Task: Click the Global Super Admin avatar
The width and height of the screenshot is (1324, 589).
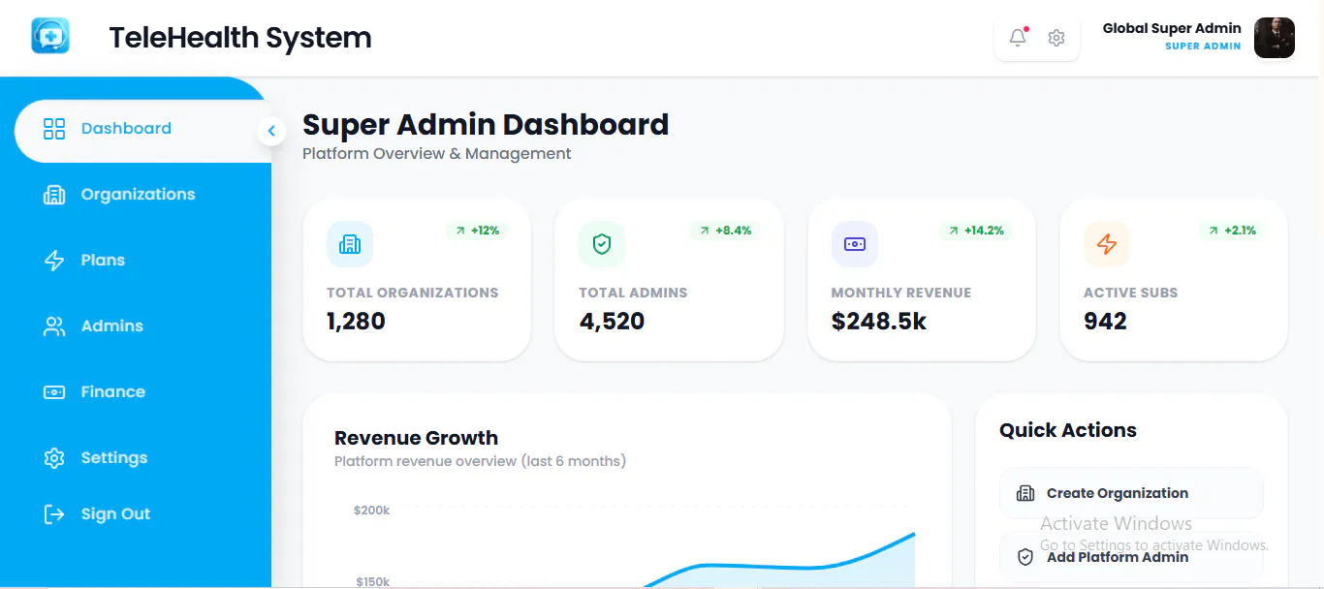Action: 1275,38
